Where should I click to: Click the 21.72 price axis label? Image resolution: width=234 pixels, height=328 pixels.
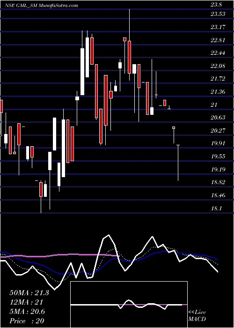pos(219,79)
